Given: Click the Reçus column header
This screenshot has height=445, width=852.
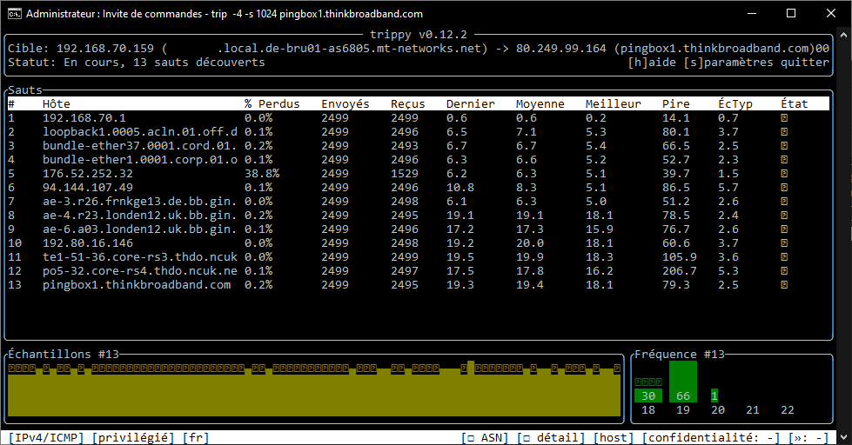Looking at the screenshot, I should point(408,103).
